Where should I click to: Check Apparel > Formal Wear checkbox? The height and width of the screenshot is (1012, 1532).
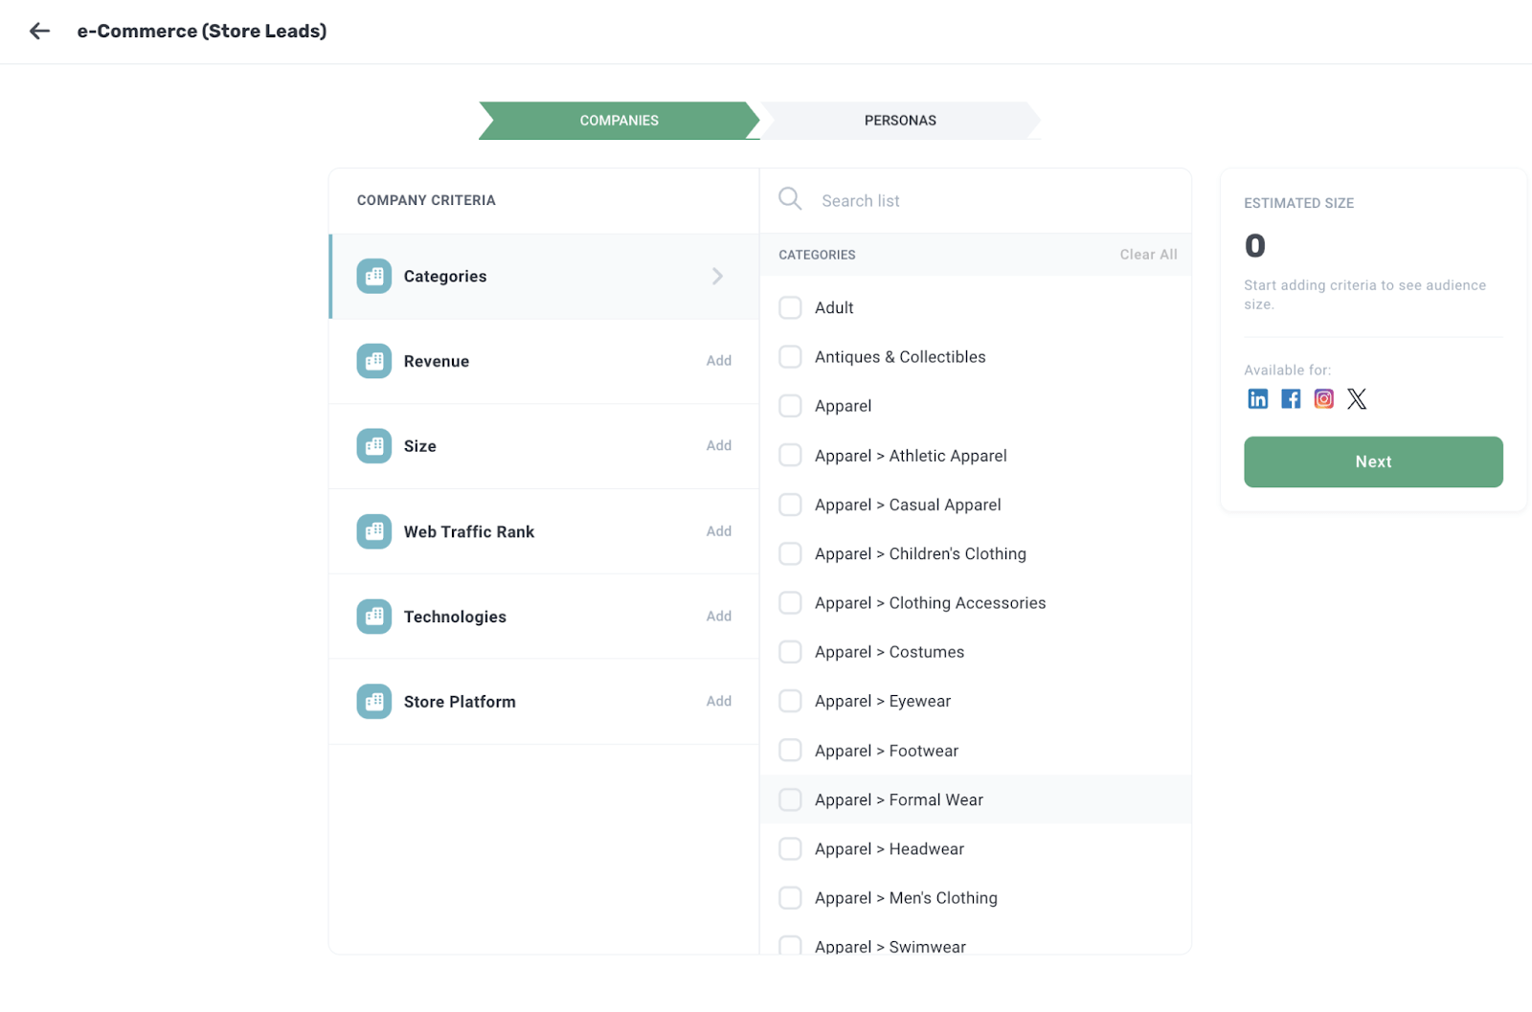pos(790,799)
